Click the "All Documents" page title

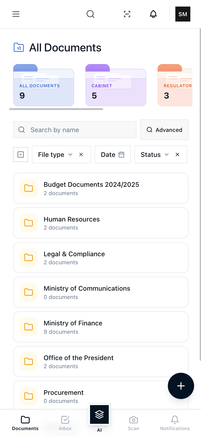[65, 48]
